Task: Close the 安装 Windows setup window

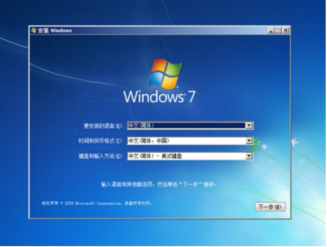Action: coord(286,31)
